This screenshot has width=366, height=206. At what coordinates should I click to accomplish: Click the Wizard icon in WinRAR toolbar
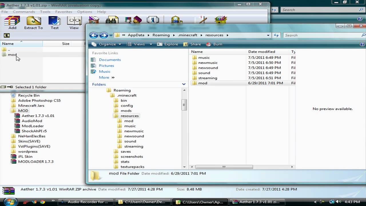tap(133, 19)
